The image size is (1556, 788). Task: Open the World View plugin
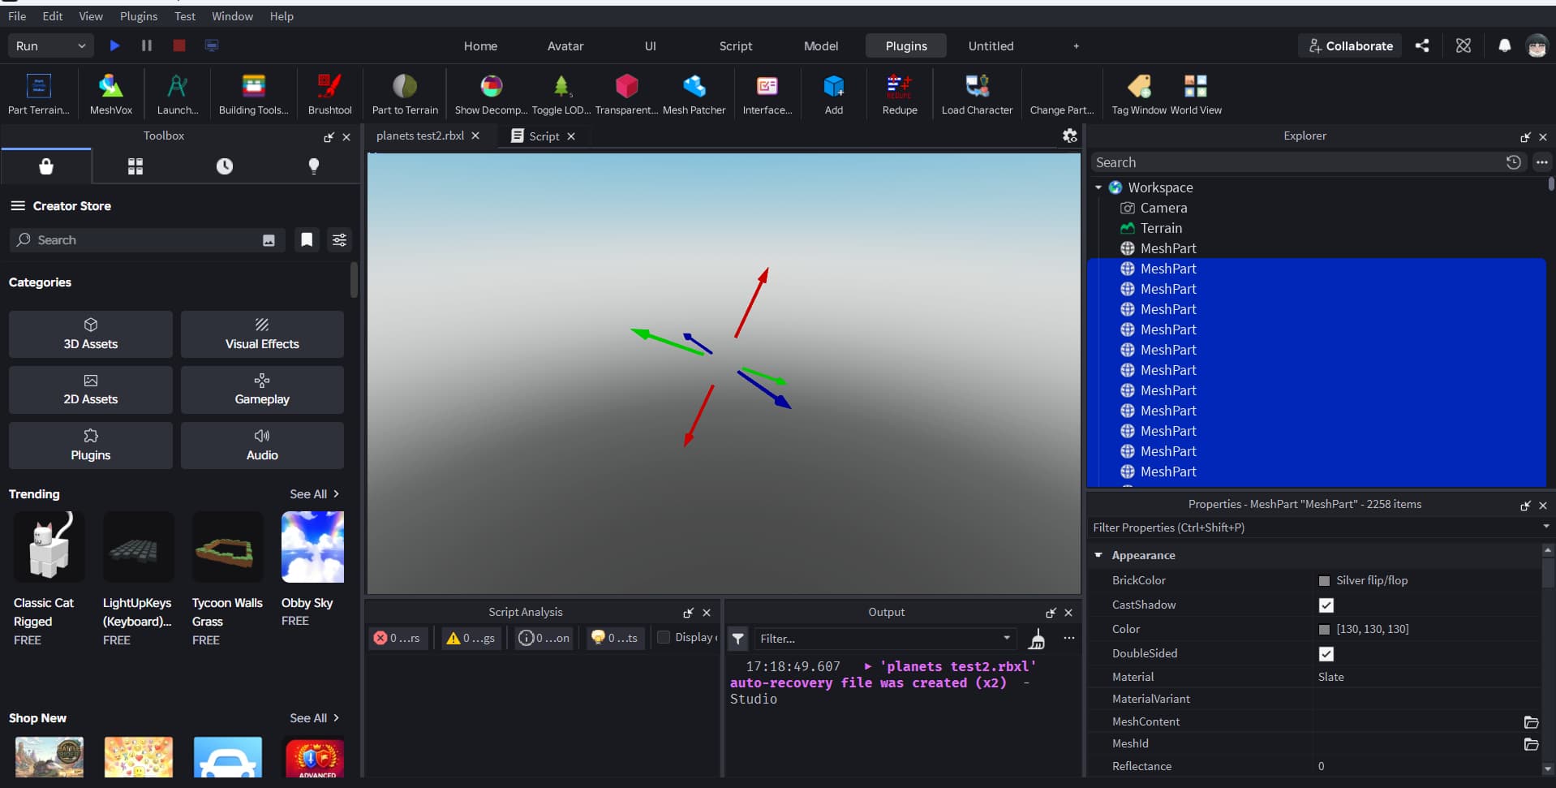(x=1196, y=94)
